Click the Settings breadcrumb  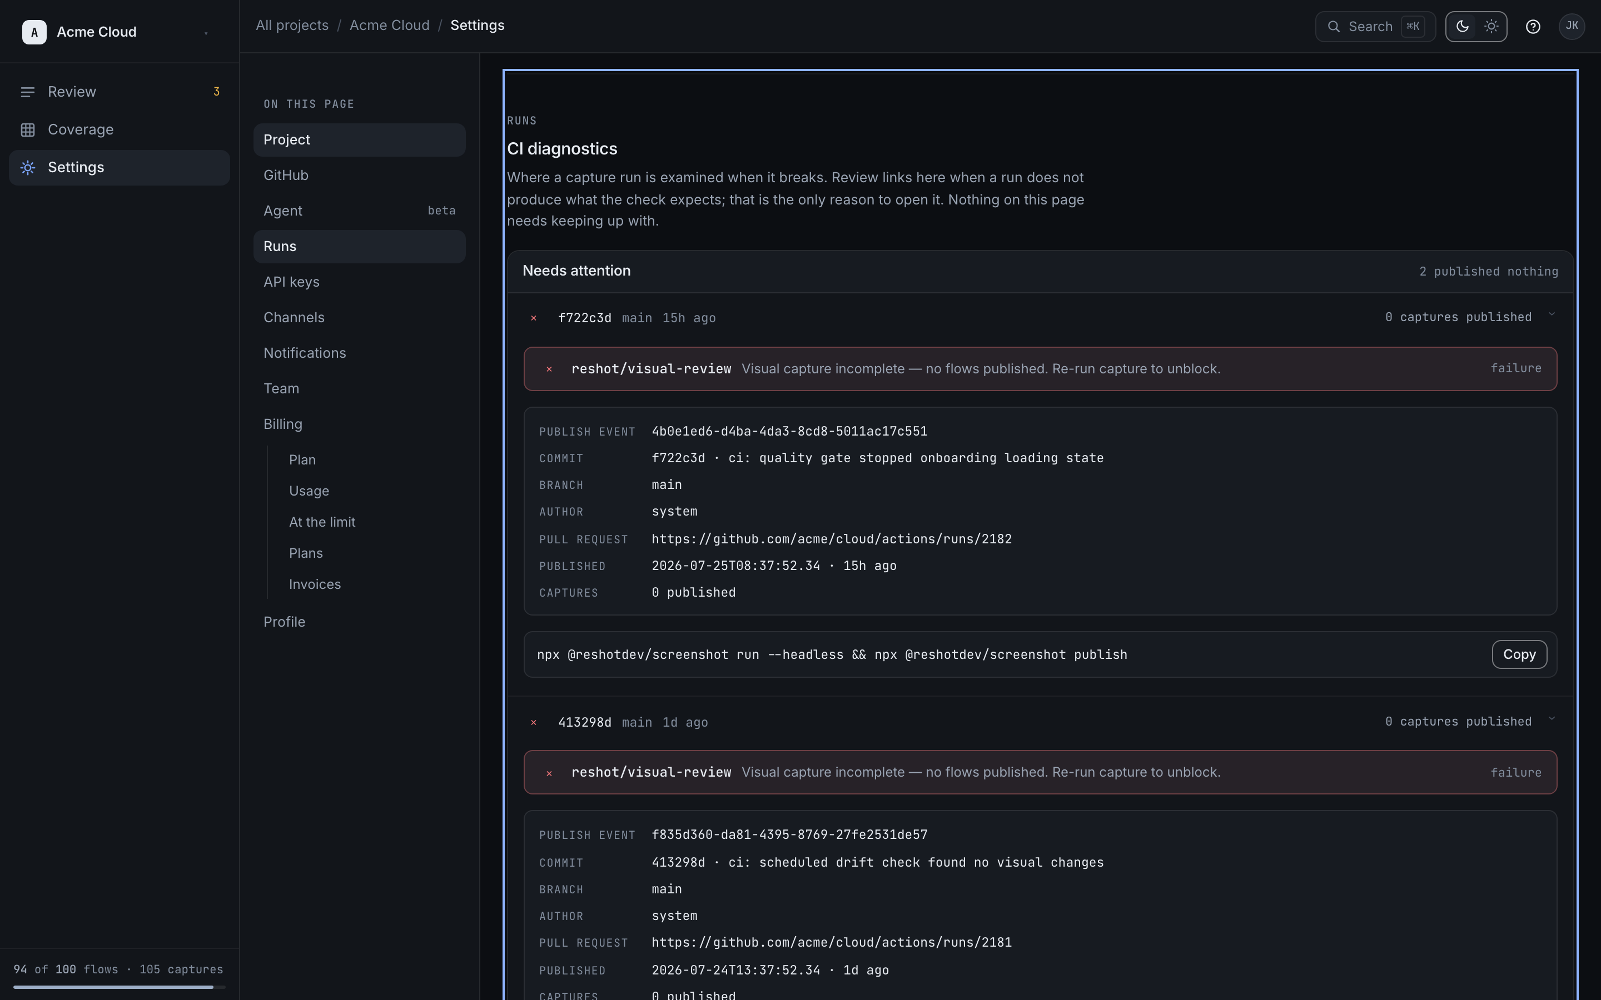pyautogui.click(x=478, y=25)
